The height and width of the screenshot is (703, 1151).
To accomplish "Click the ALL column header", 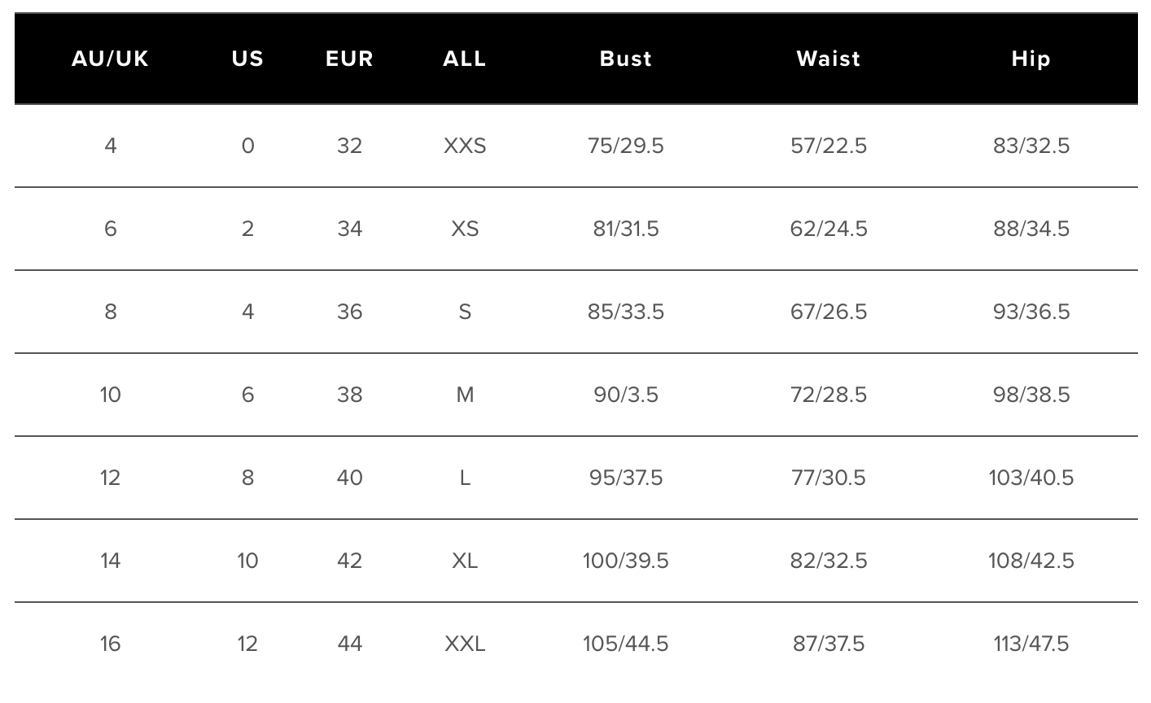I will (x=465, y=59).
